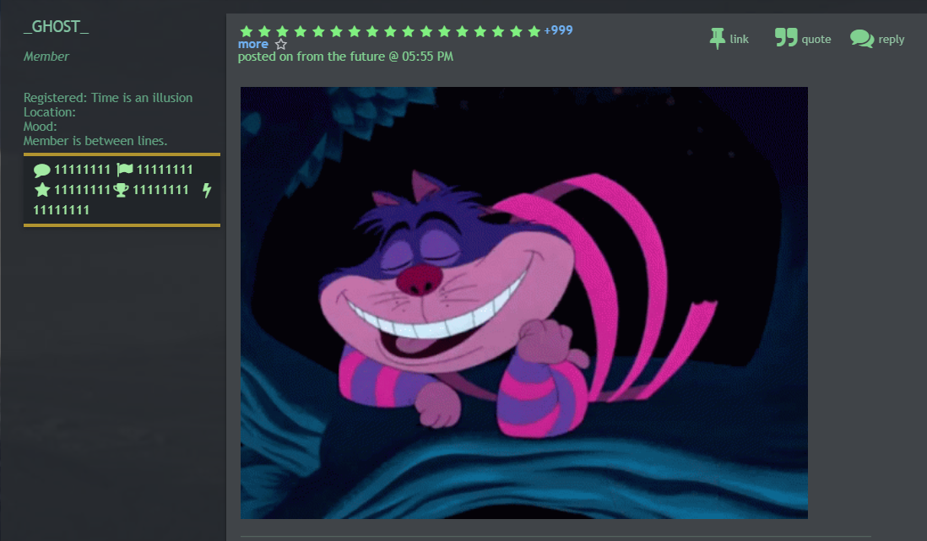The height and width of the screenshot is (541, 927).
Task: Click the quotation marks quote icon
Action: 786,38
